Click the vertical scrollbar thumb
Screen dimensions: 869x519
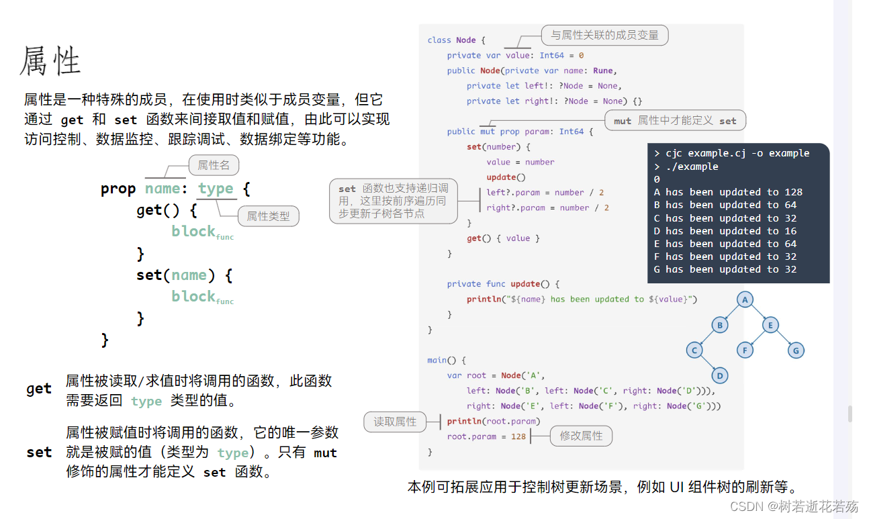tap(850, 414)
